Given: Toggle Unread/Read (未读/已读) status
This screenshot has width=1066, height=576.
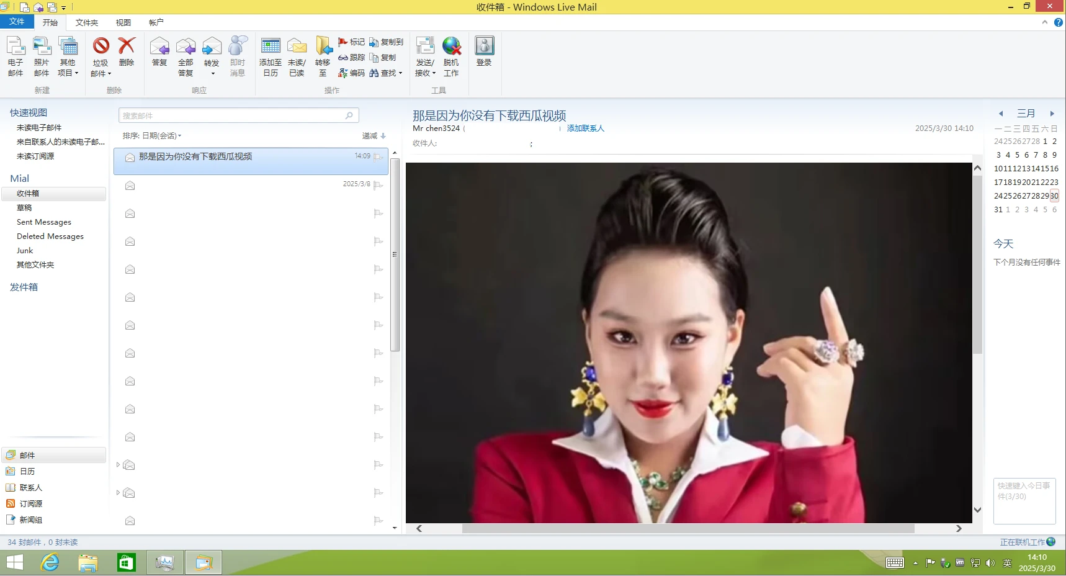Looking at the screenshot, I should click(297, 47).
